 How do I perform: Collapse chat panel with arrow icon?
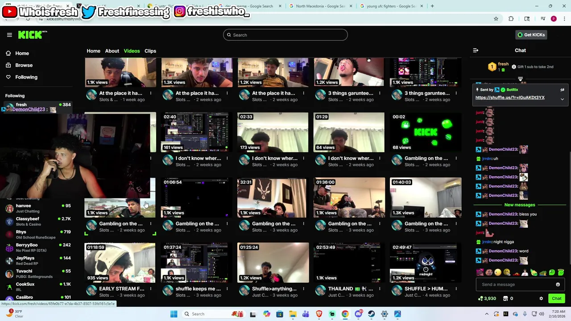476,50
